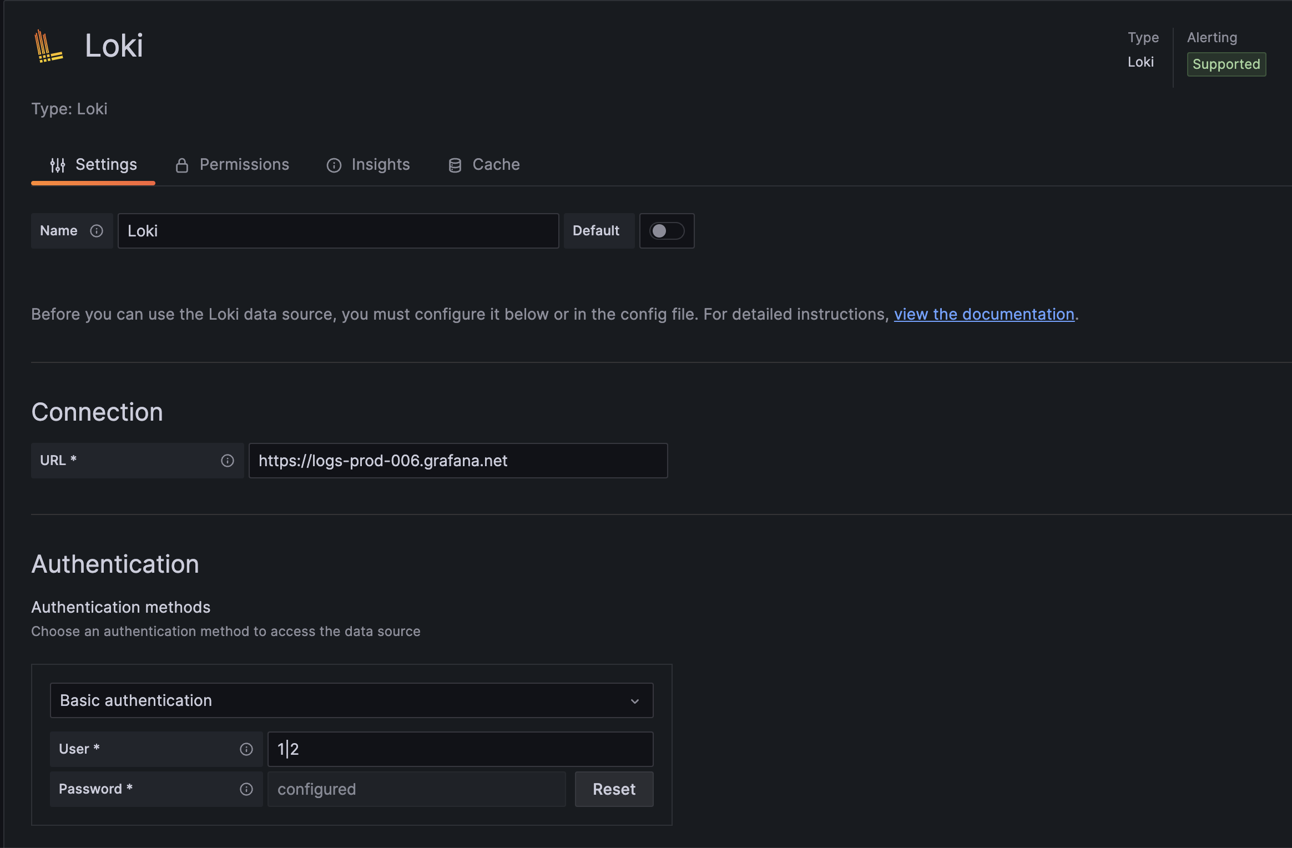1292x848 pixels.
Task: Switch to the Cache tab
Action: 496,164
